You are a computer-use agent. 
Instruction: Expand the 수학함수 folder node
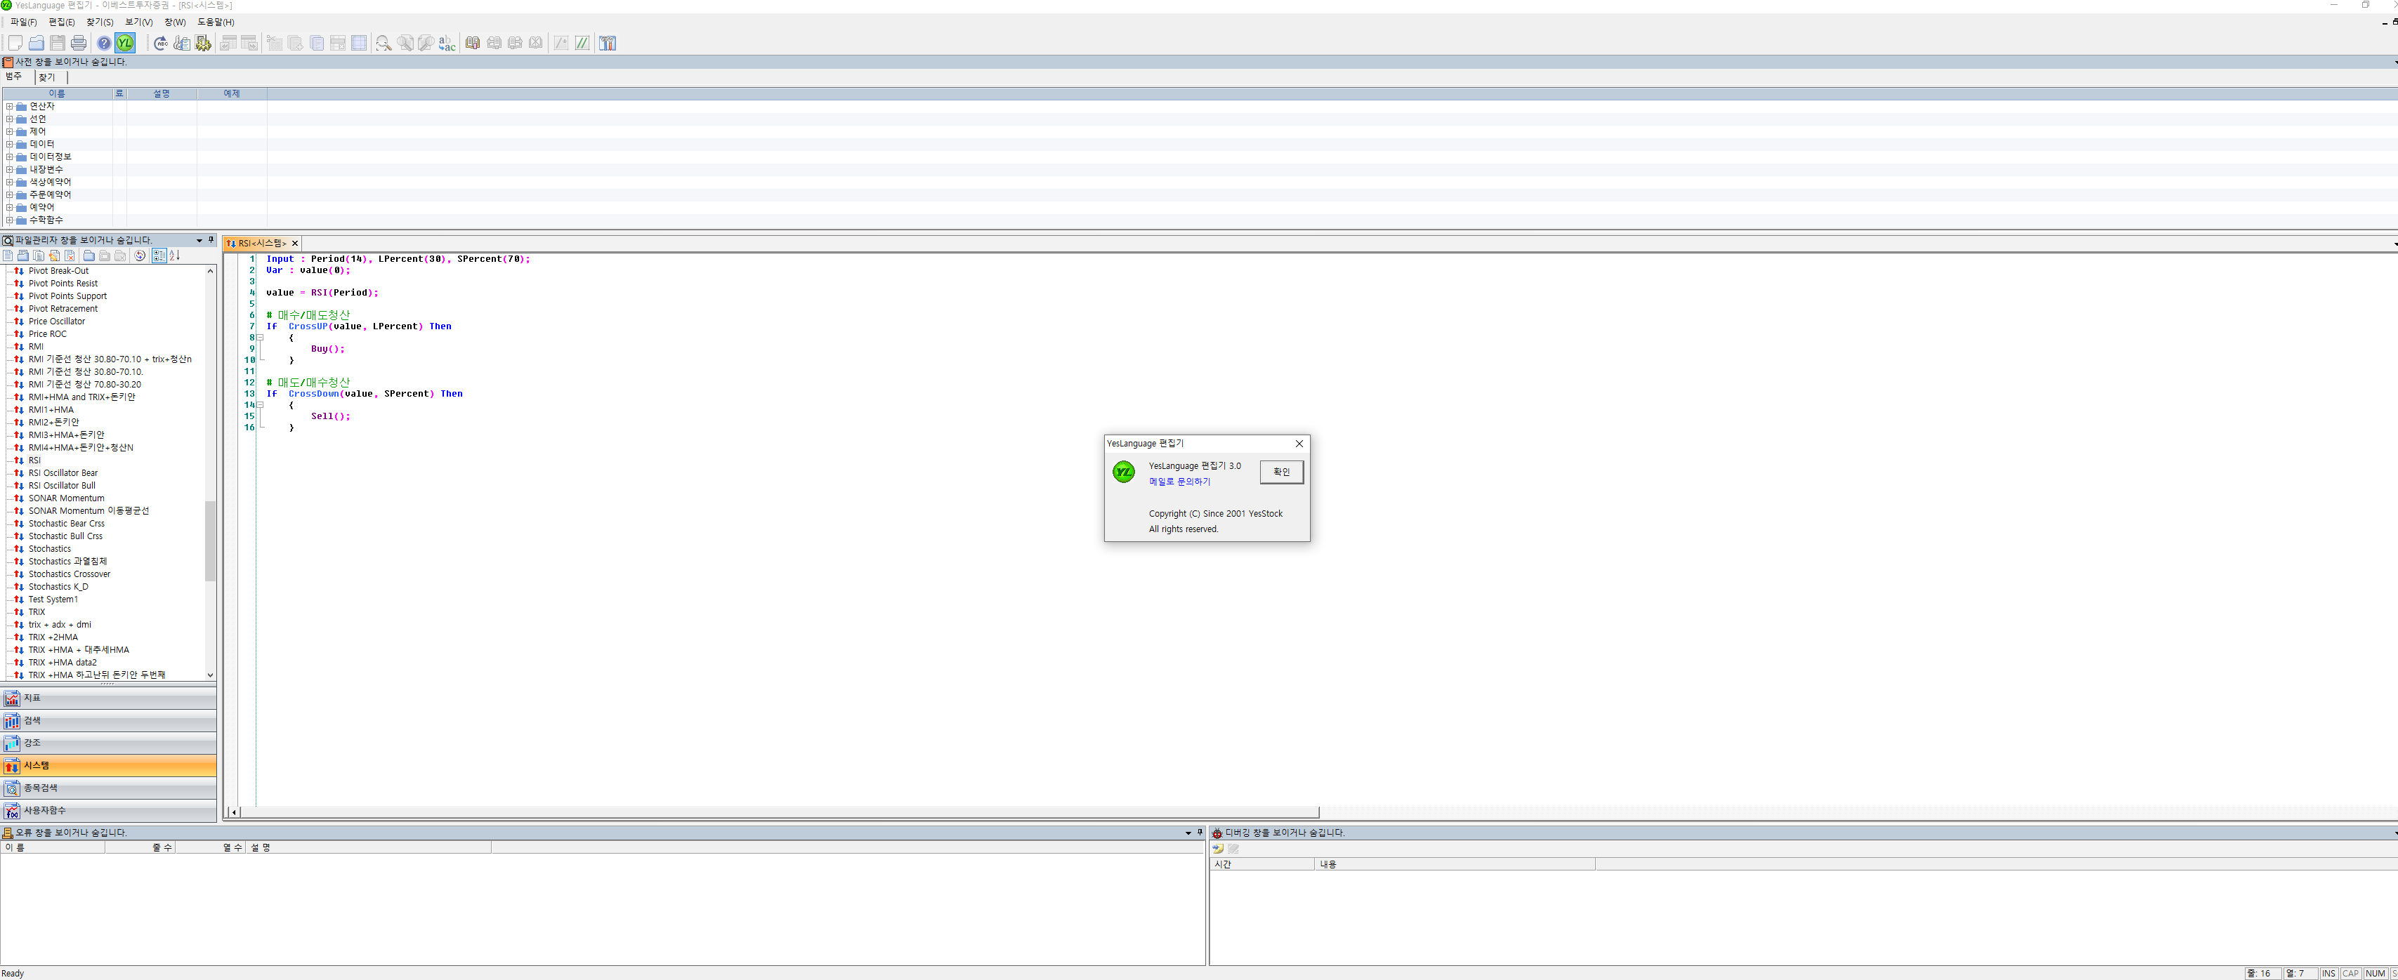9,220
